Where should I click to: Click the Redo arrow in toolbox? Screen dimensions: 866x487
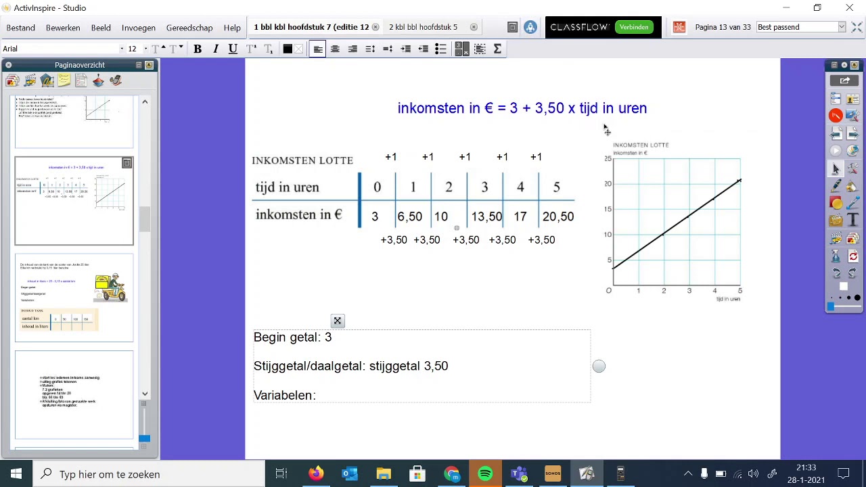(x=852, y=273)
